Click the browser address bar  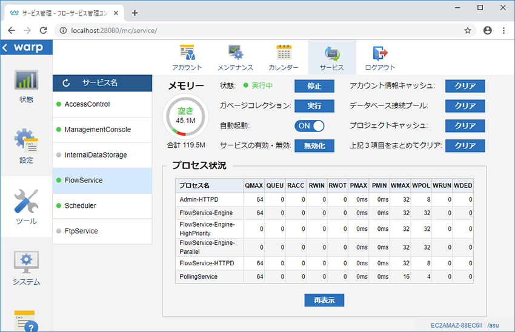(261, 30)
